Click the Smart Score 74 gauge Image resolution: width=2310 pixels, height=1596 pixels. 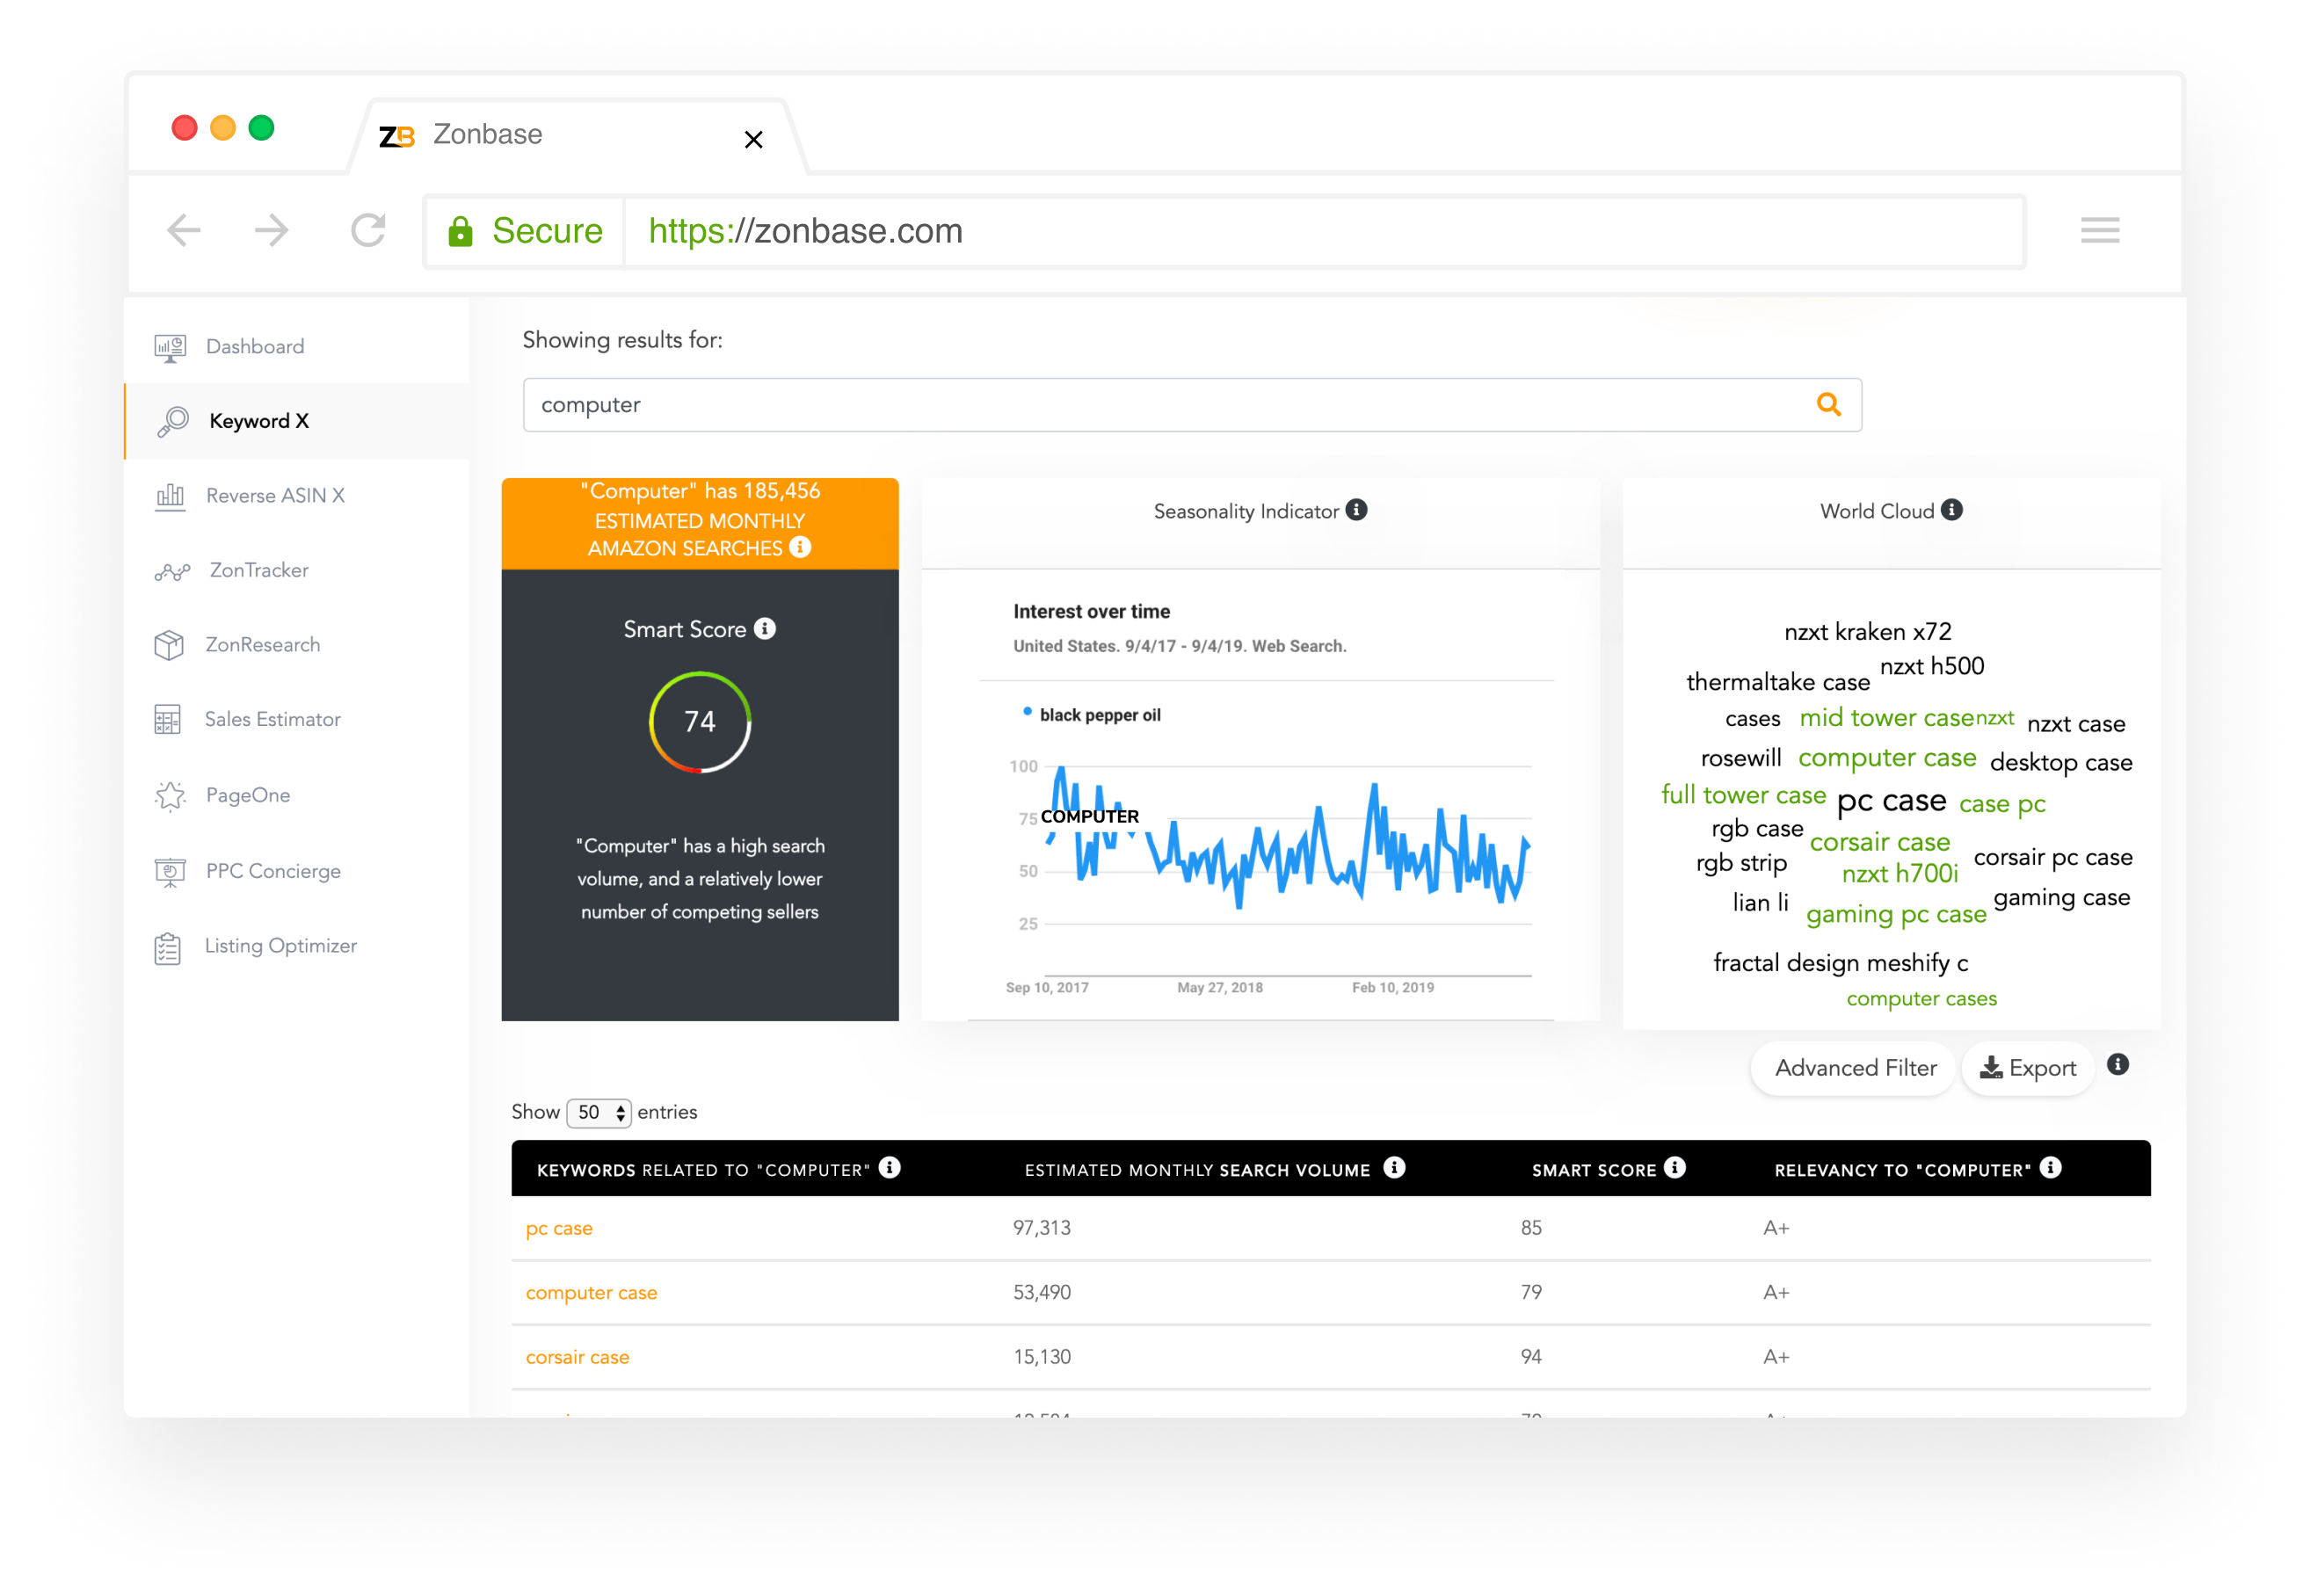point(699,721)
